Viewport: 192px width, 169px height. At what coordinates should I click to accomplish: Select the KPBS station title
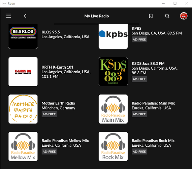pyautogui.click(x=136, y=28)
